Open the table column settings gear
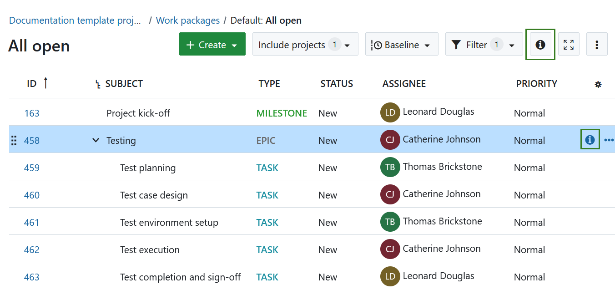Image resolution: width=615 pixels, height=290 pixels. click(x=598, y=84)
